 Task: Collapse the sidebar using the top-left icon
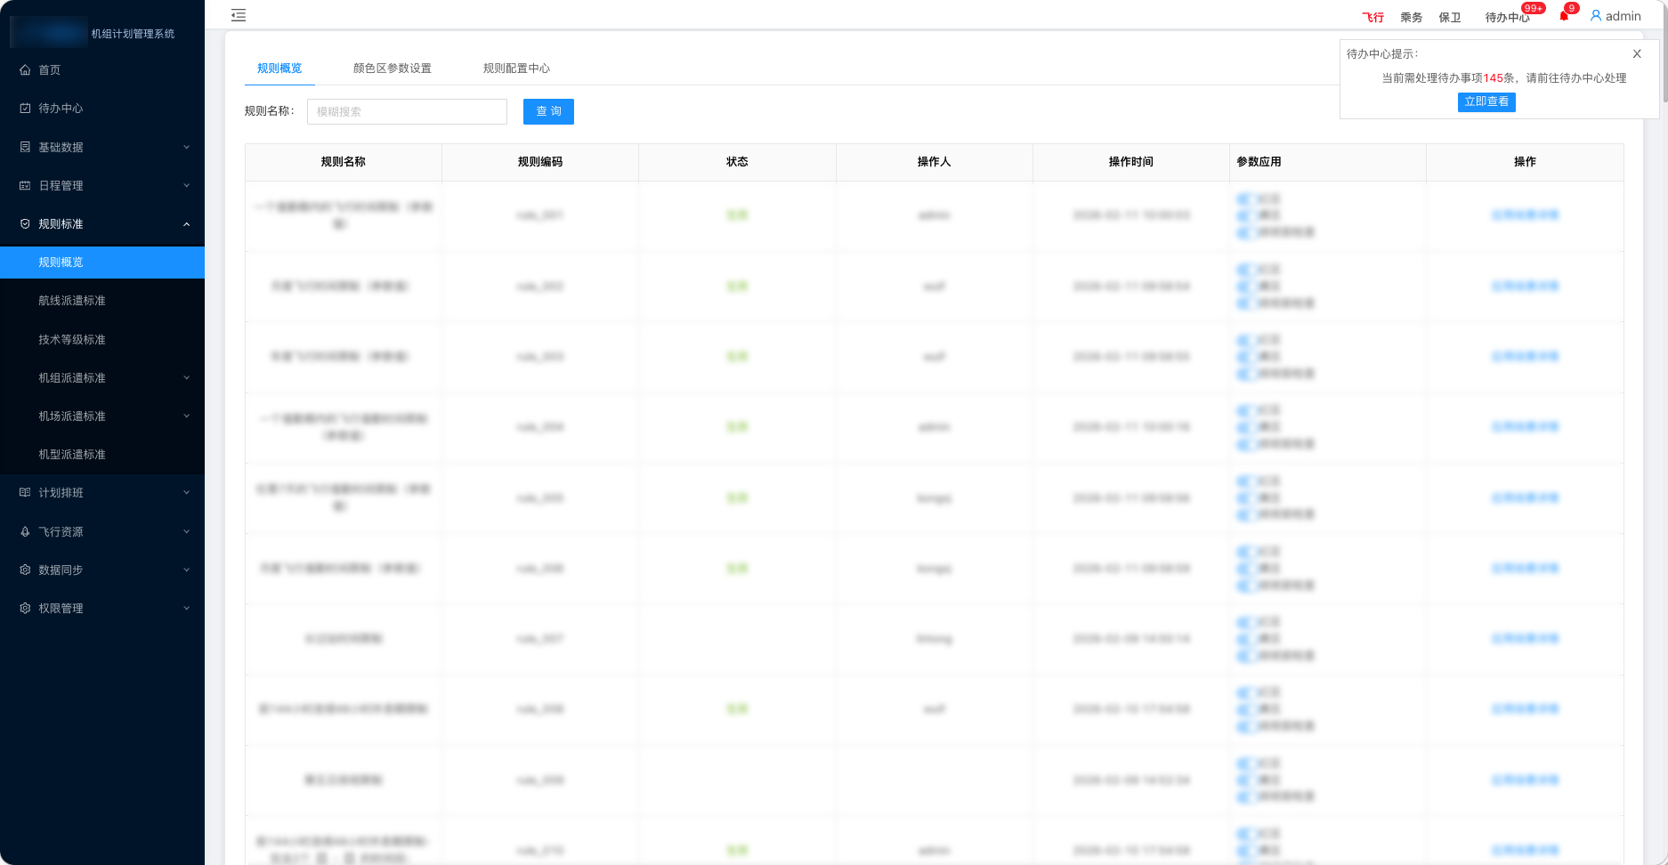coord(238,15)
